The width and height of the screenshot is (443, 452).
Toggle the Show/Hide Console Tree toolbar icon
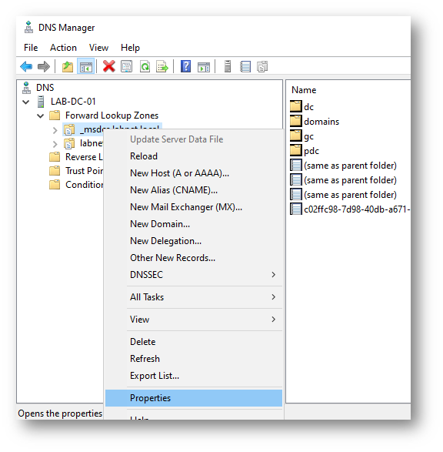click(86, 66)
